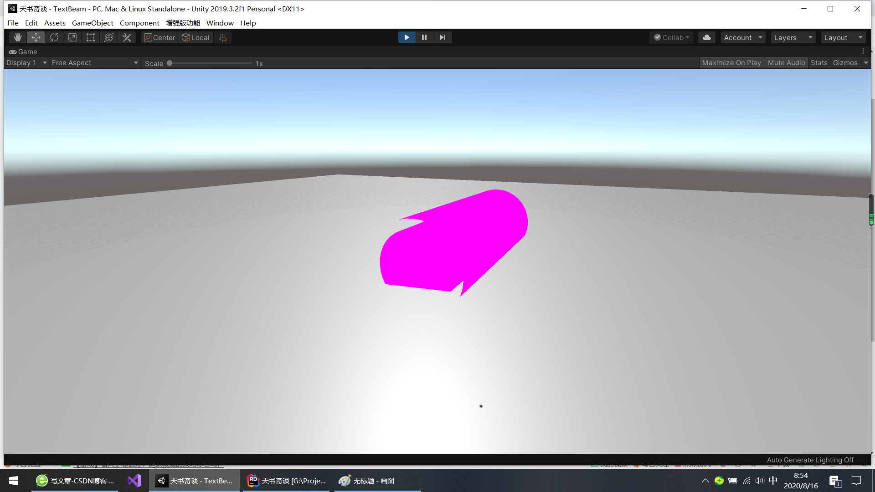Switch to CSDN blog browser window
875x492 pixels.
point(75,481)
